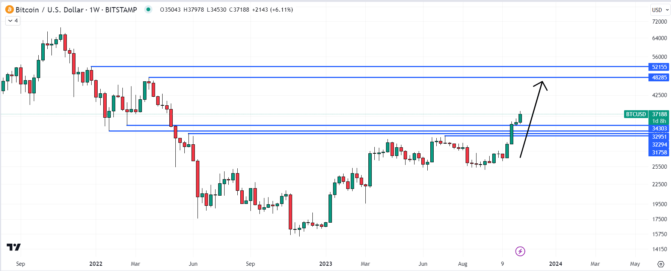
Task: Select the 34303 price level label
Action: [659, 129]
